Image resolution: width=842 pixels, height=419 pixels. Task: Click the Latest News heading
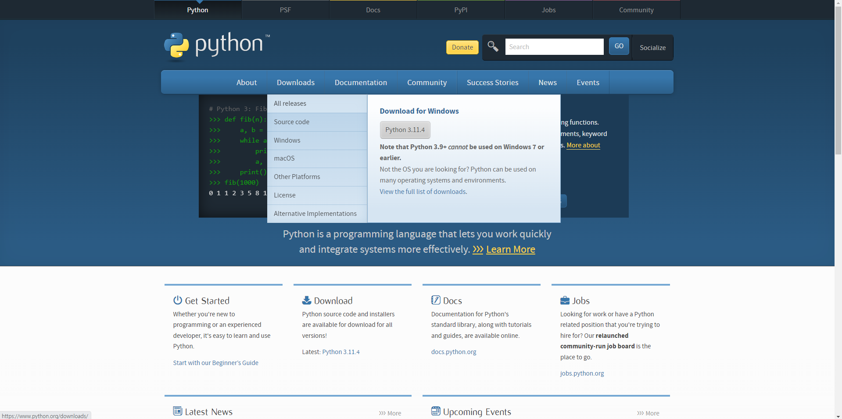click(209, 412)
